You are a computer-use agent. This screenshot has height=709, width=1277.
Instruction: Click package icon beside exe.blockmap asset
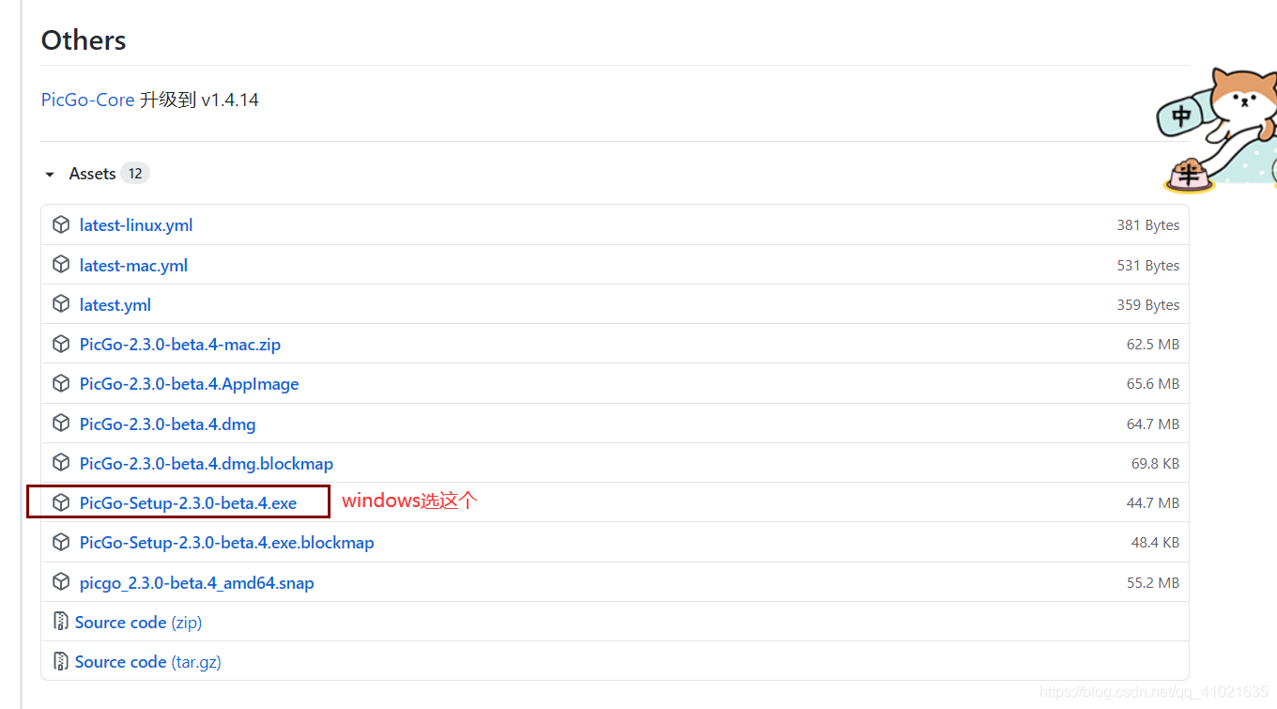(x=61, y=543)
